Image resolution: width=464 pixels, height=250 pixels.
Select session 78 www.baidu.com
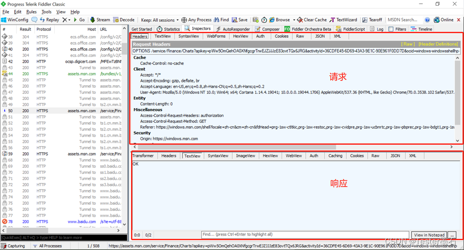(62, 221)
